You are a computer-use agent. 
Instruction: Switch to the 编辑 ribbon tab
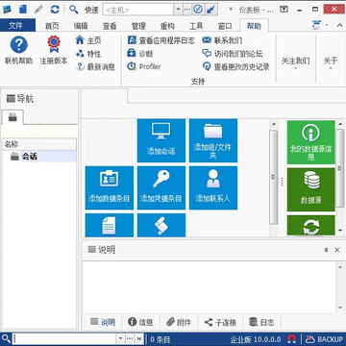(81, 26)
